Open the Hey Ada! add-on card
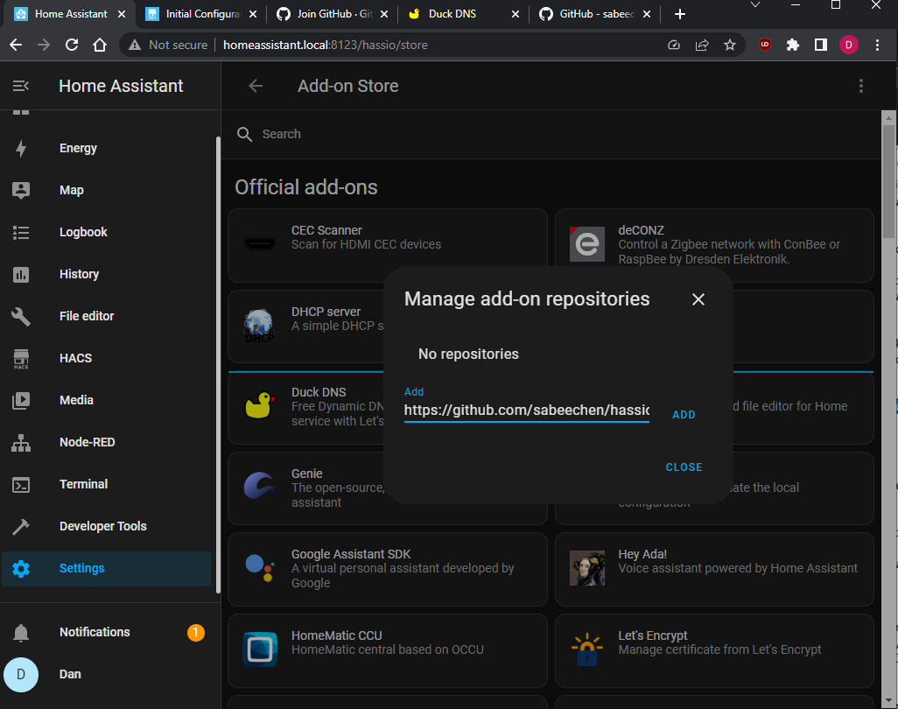 pyautogui.click(x=714, y=569)
